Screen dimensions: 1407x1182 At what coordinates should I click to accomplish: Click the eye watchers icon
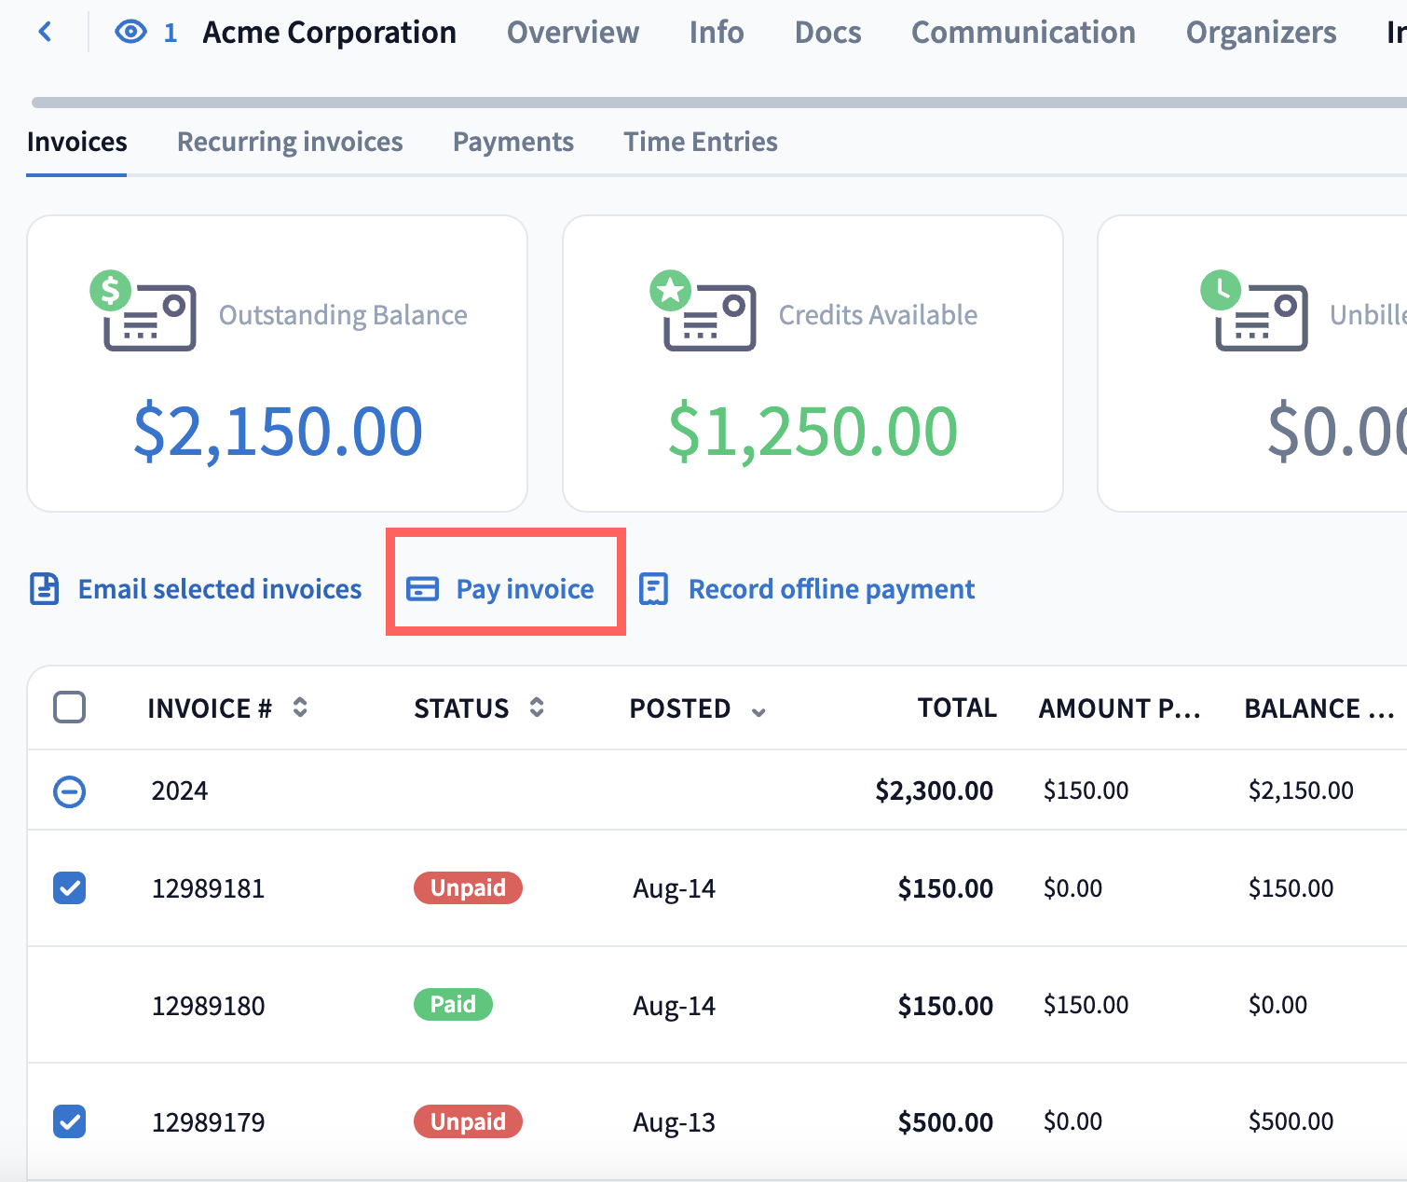130,33
